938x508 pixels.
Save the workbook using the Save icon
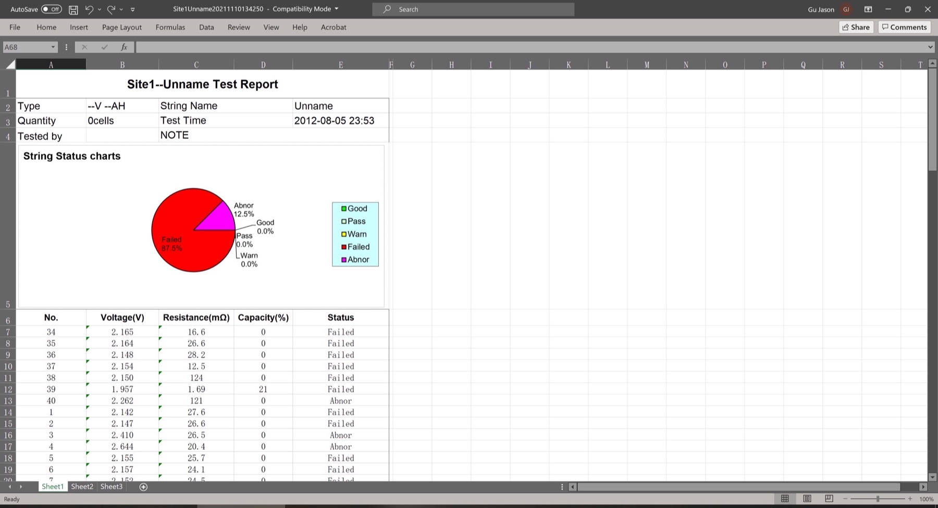tap(73, 9)
